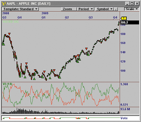141x122 pixels.
Task: Click the Vote label in bottom pane
Action: coord(124,118)
